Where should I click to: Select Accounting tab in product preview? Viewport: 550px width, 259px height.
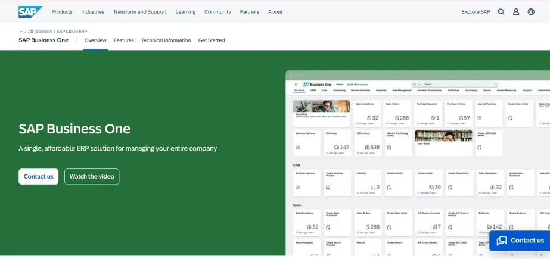click(x=471, y=91)
